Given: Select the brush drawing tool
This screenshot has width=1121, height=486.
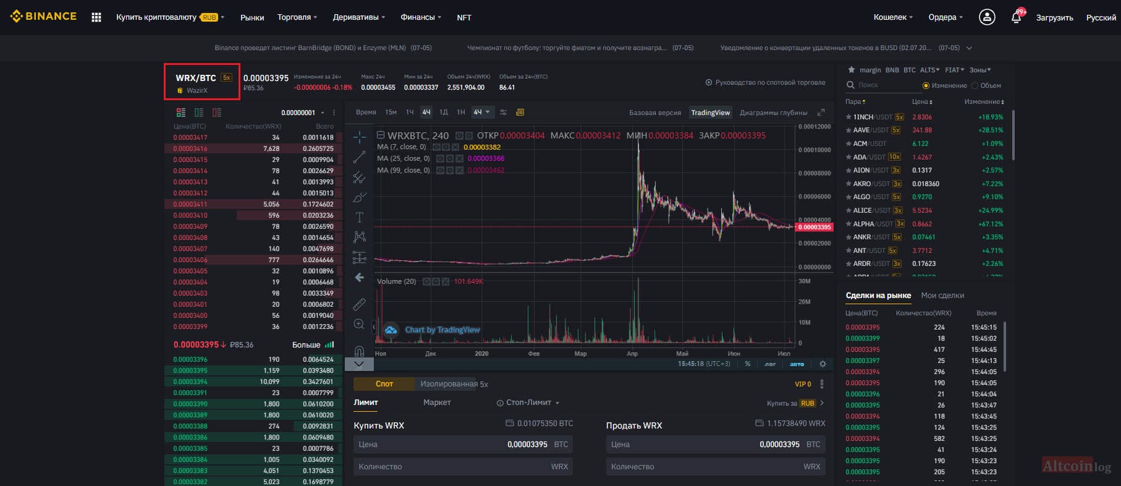Looking at the screenshot, I should pyautogui.click(x=360, y=197).
